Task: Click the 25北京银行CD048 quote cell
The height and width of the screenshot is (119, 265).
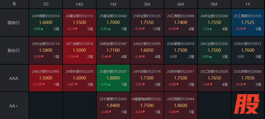Action: pos(248,78)
